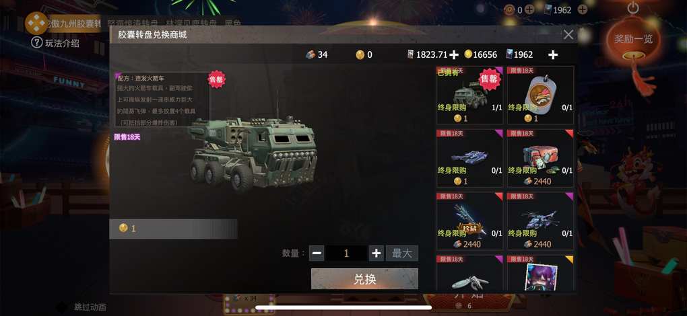Screen dimensions: 687x316
Task: Click the gamepad menu icon top-left
Action: [x=36, y=22]
